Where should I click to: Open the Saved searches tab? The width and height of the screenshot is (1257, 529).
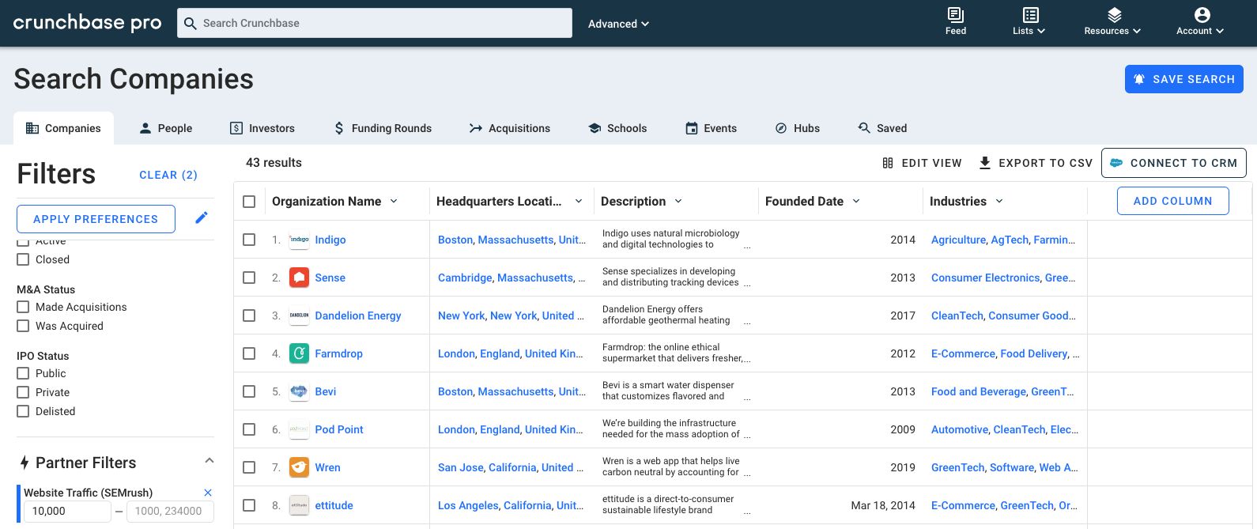point(882,128)
